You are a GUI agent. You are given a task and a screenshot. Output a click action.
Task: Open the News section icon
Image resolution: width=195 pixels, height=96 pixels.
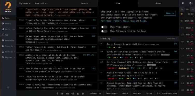[x=3, y=18]
